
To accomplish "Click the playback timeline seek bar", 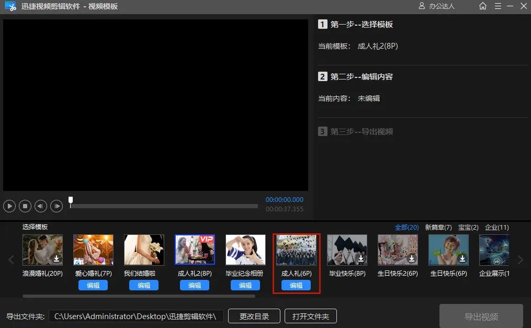I will [164, 206].
